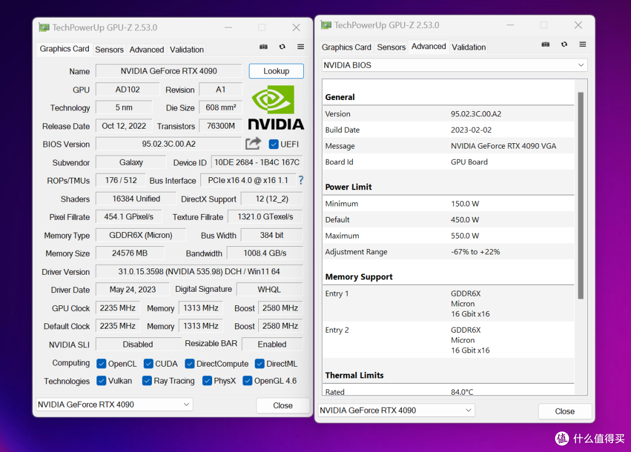Click Resizable BAR Enabled field

[x=272, y=344]
